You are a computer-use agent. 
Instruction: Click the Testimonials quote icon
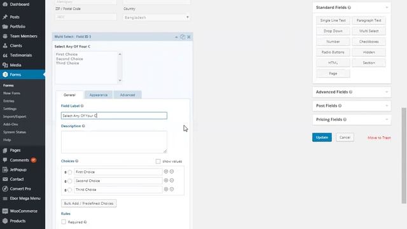click(x=5, y=55)
